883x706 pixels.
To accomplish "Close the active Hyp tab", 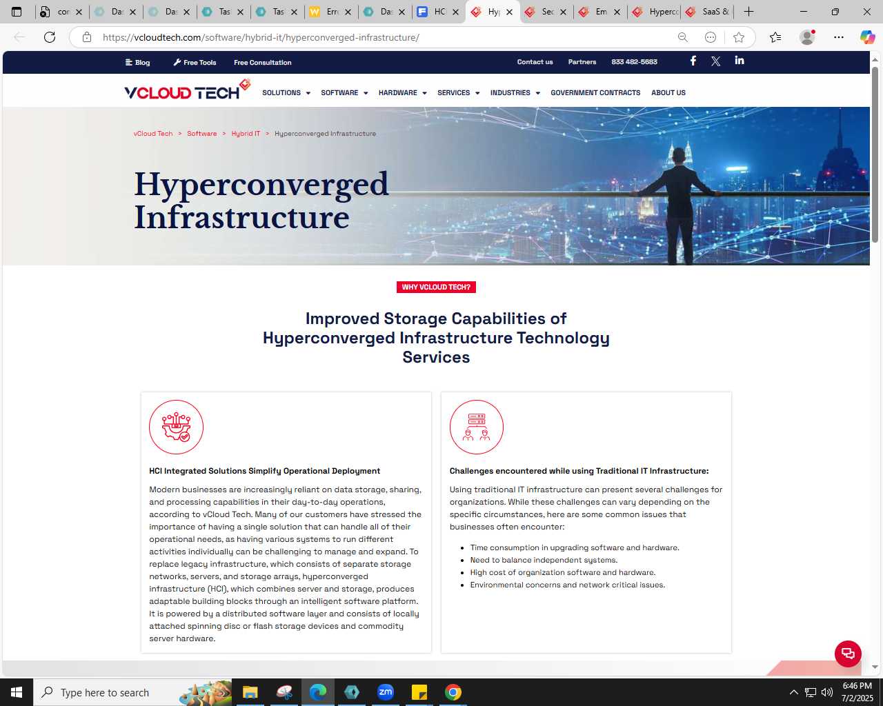I will pos(509,12).
